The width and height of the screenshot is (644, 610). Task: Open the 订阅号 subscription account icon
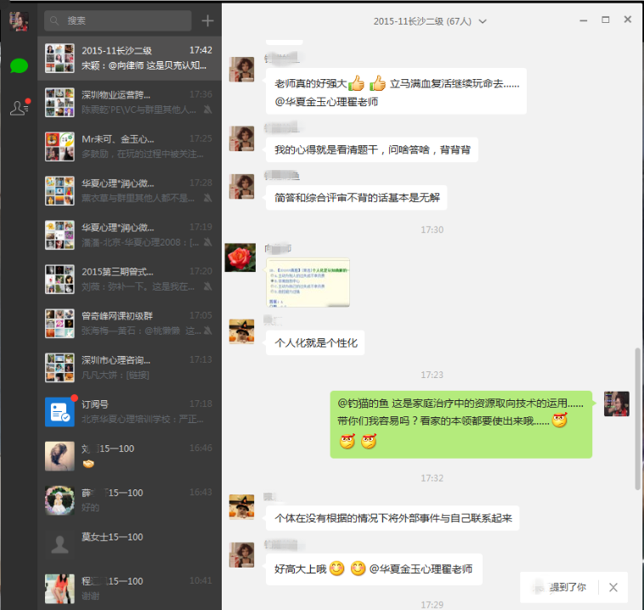coord(59,412)
